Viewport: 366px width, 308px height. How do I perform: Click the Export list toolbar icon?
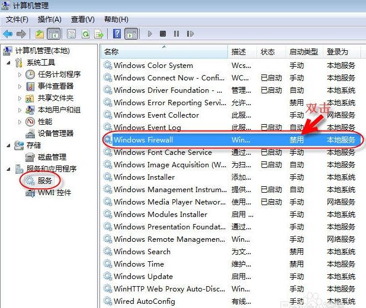pyautogui.click(x=99, y=34)
